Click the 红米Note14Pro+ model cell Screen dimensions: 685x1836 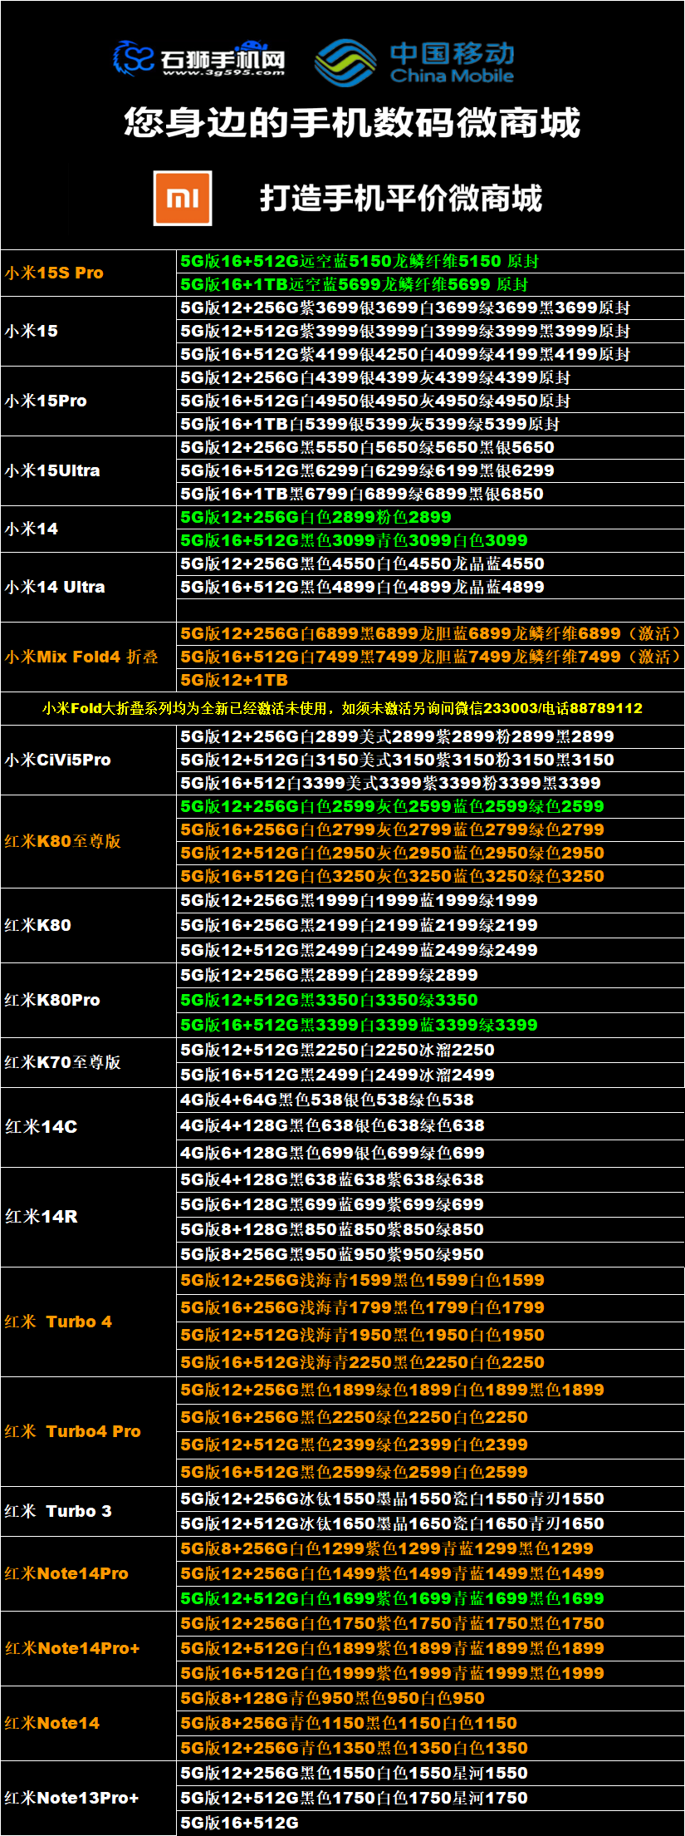(x=89, y=1648)
